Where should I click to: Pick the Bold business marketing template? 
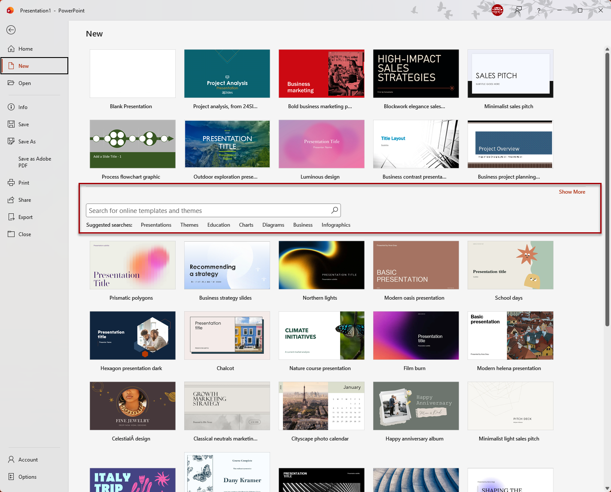(322, 73)
